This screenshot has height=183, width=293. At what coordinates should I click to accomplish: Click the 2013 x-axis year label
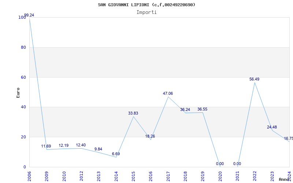point(99,176)
